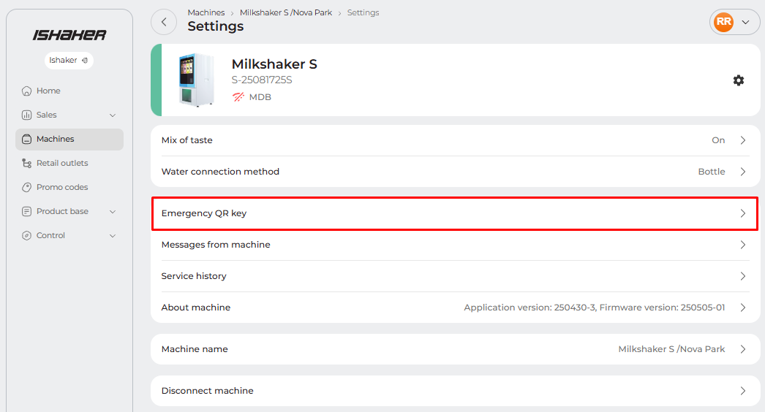Image resolution: width=765 pixels, height=412 pixels.
Task: Click the Home sidebar icon
Action: (x=27, y=91)
